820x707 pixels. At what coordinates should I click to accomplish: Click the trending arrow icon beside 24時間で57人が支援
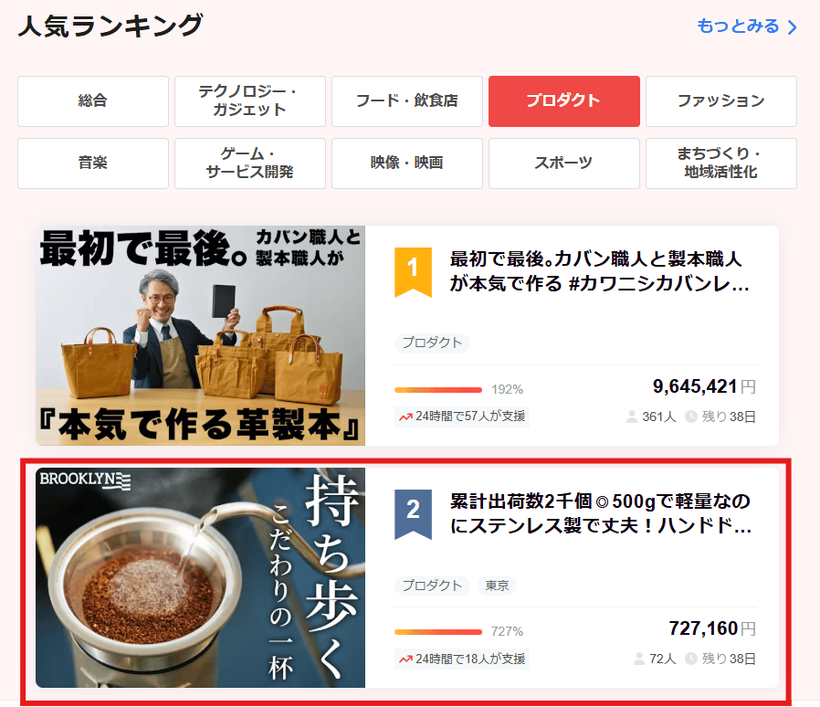pos(405,417)
